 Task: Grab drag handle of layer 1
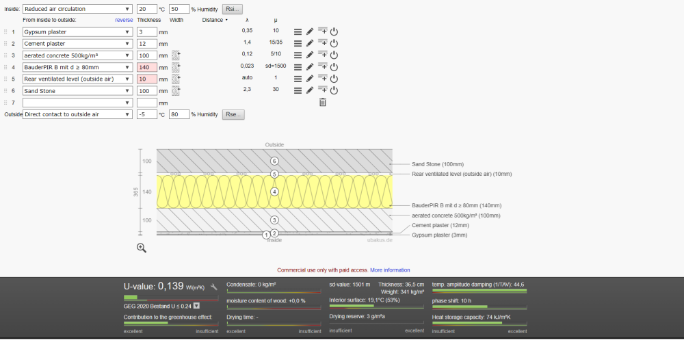[5, 32]
